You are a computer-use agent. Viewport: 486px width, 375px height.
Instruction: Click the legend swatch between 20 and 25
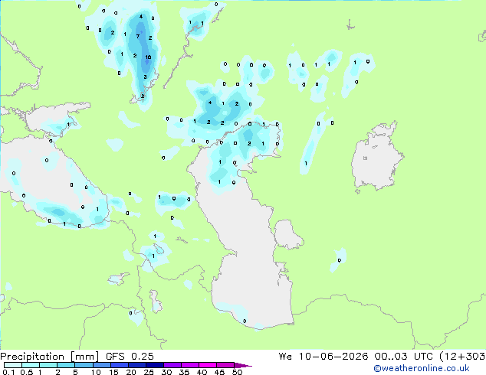click(136, 365)
